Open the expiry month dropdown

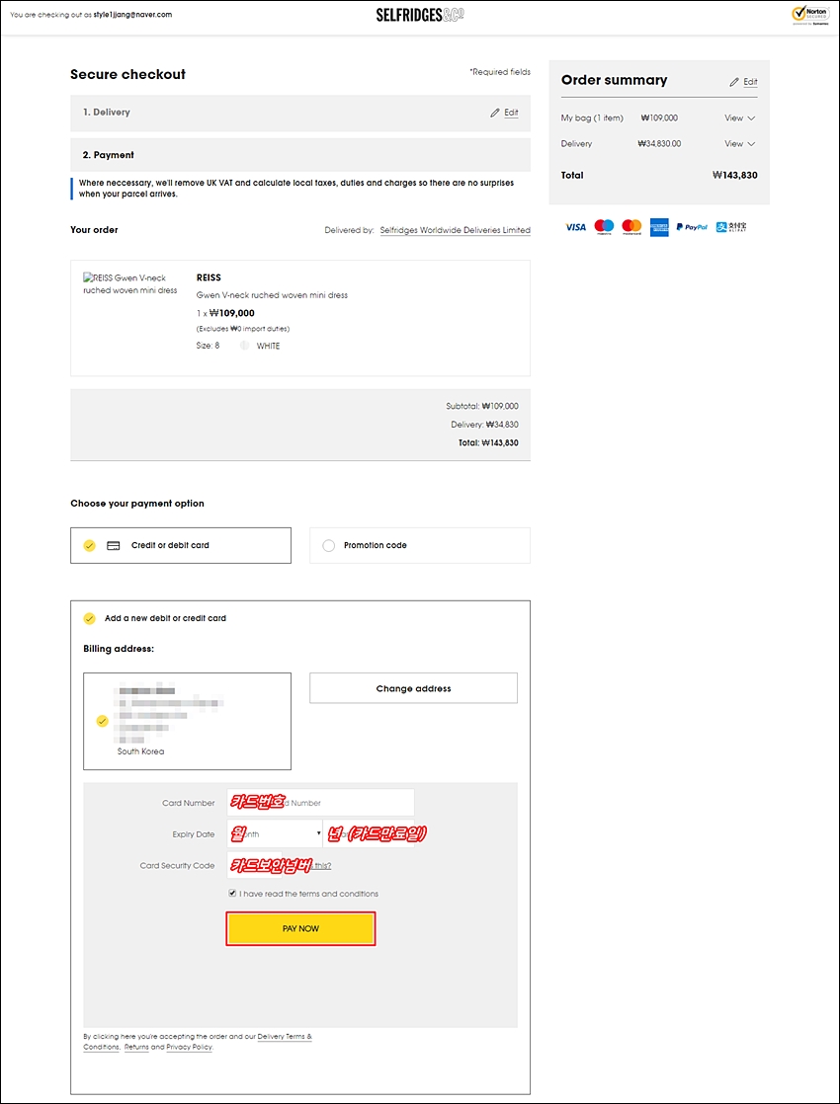pos(274,833)
